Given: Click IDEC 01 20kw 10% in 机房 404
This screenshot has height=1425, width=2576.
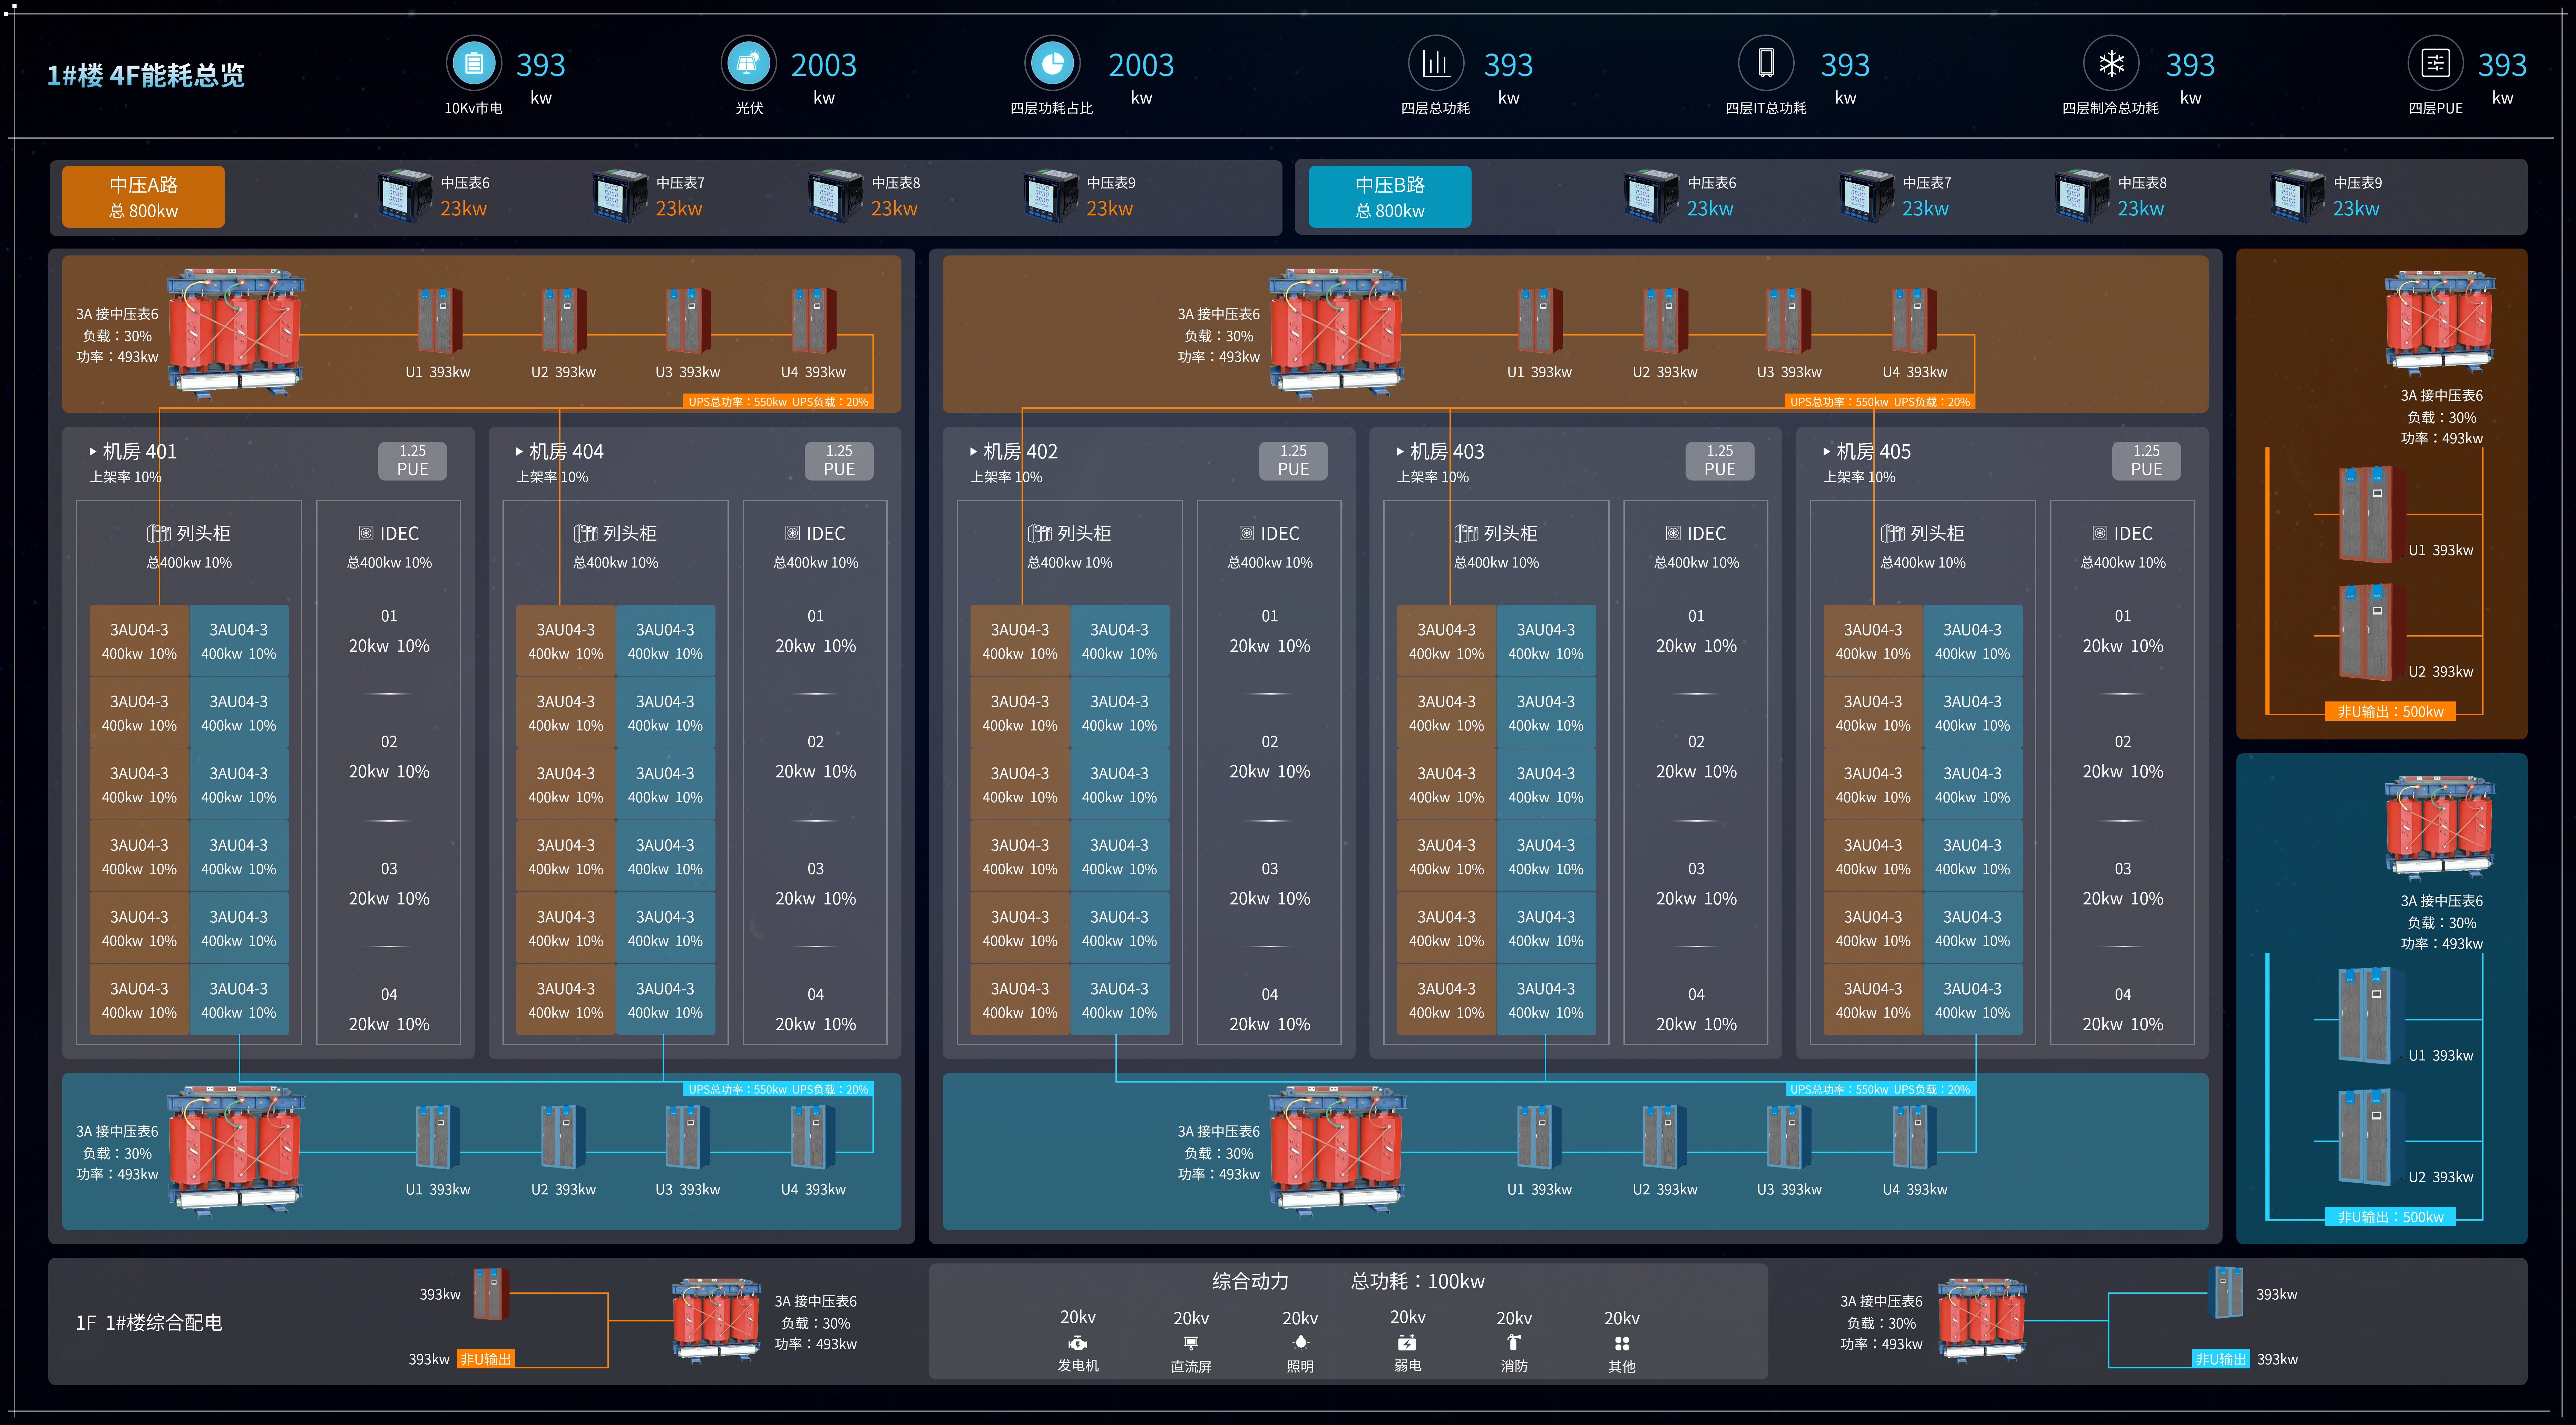Looking at the screenshot, I should [816, 632].
